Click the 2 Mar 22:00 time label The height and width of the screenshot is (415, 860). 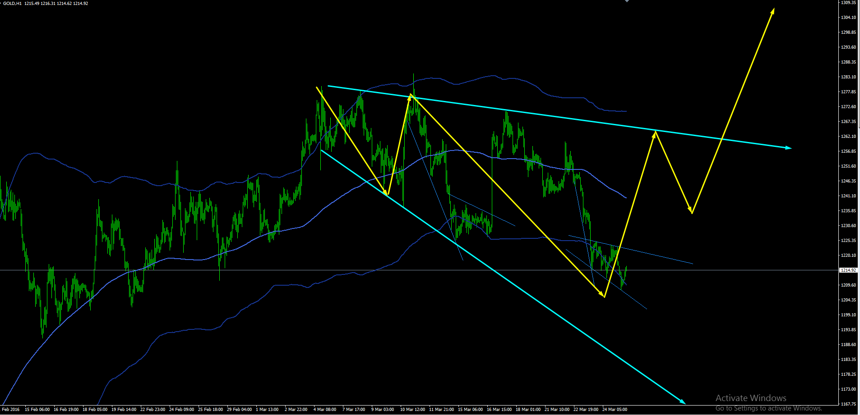click(296, 410)
